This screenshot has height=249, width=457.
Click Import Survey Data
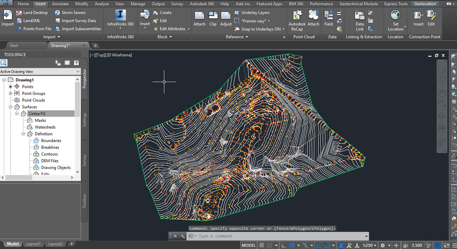tap(75, 21)
